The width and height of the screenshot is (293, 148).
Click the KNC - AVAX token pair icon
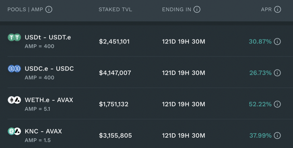click(x=14, y=132)
